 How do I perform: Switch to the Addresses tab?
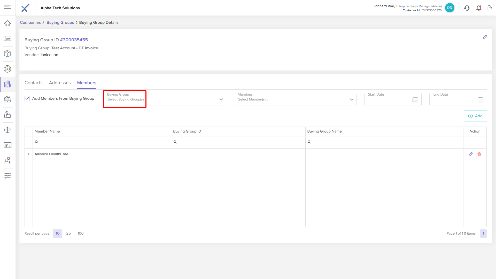pyautogui.click(x=60, y=83)
